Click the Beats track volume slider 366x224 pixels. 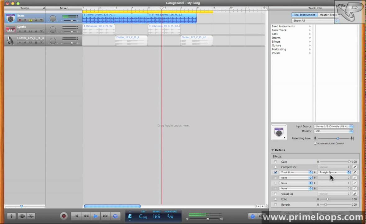coord(71,21)
